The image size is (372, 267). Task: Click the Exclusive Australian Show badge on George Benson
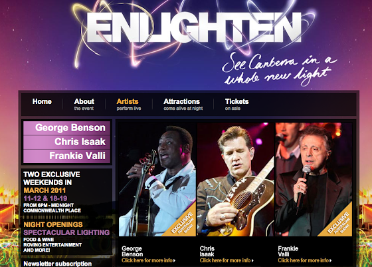coord(183,224)
